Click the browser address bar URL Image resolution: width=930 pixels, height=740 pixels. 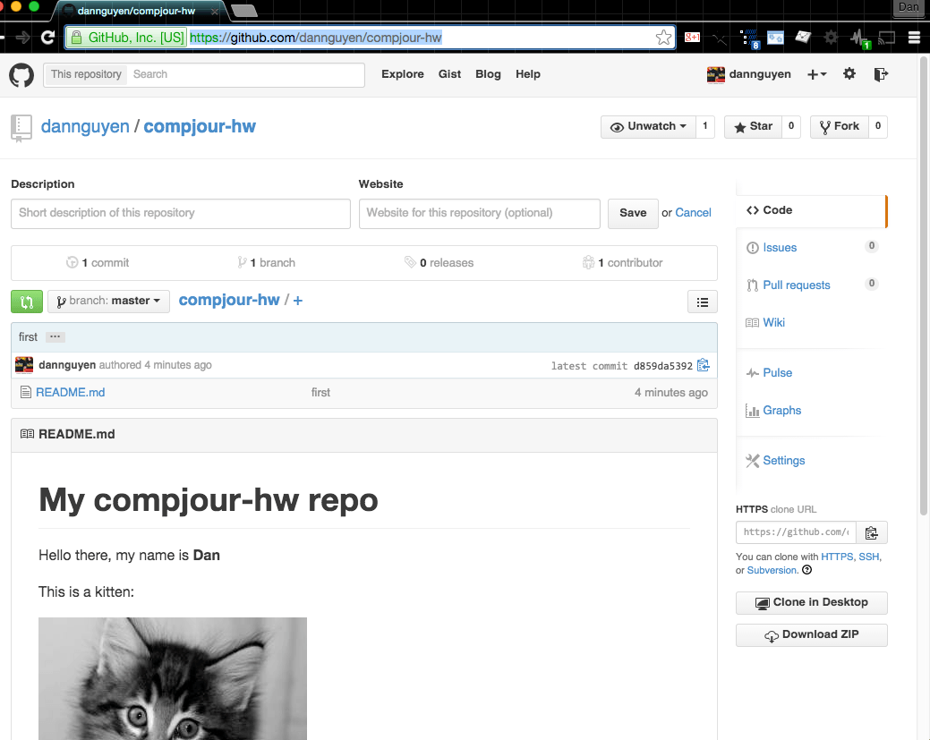(316, 38)
